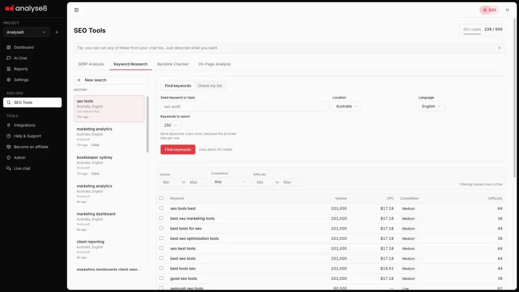Select SEO Tools add-on
The image size is (519, 292).
click(x=32, y=102)
